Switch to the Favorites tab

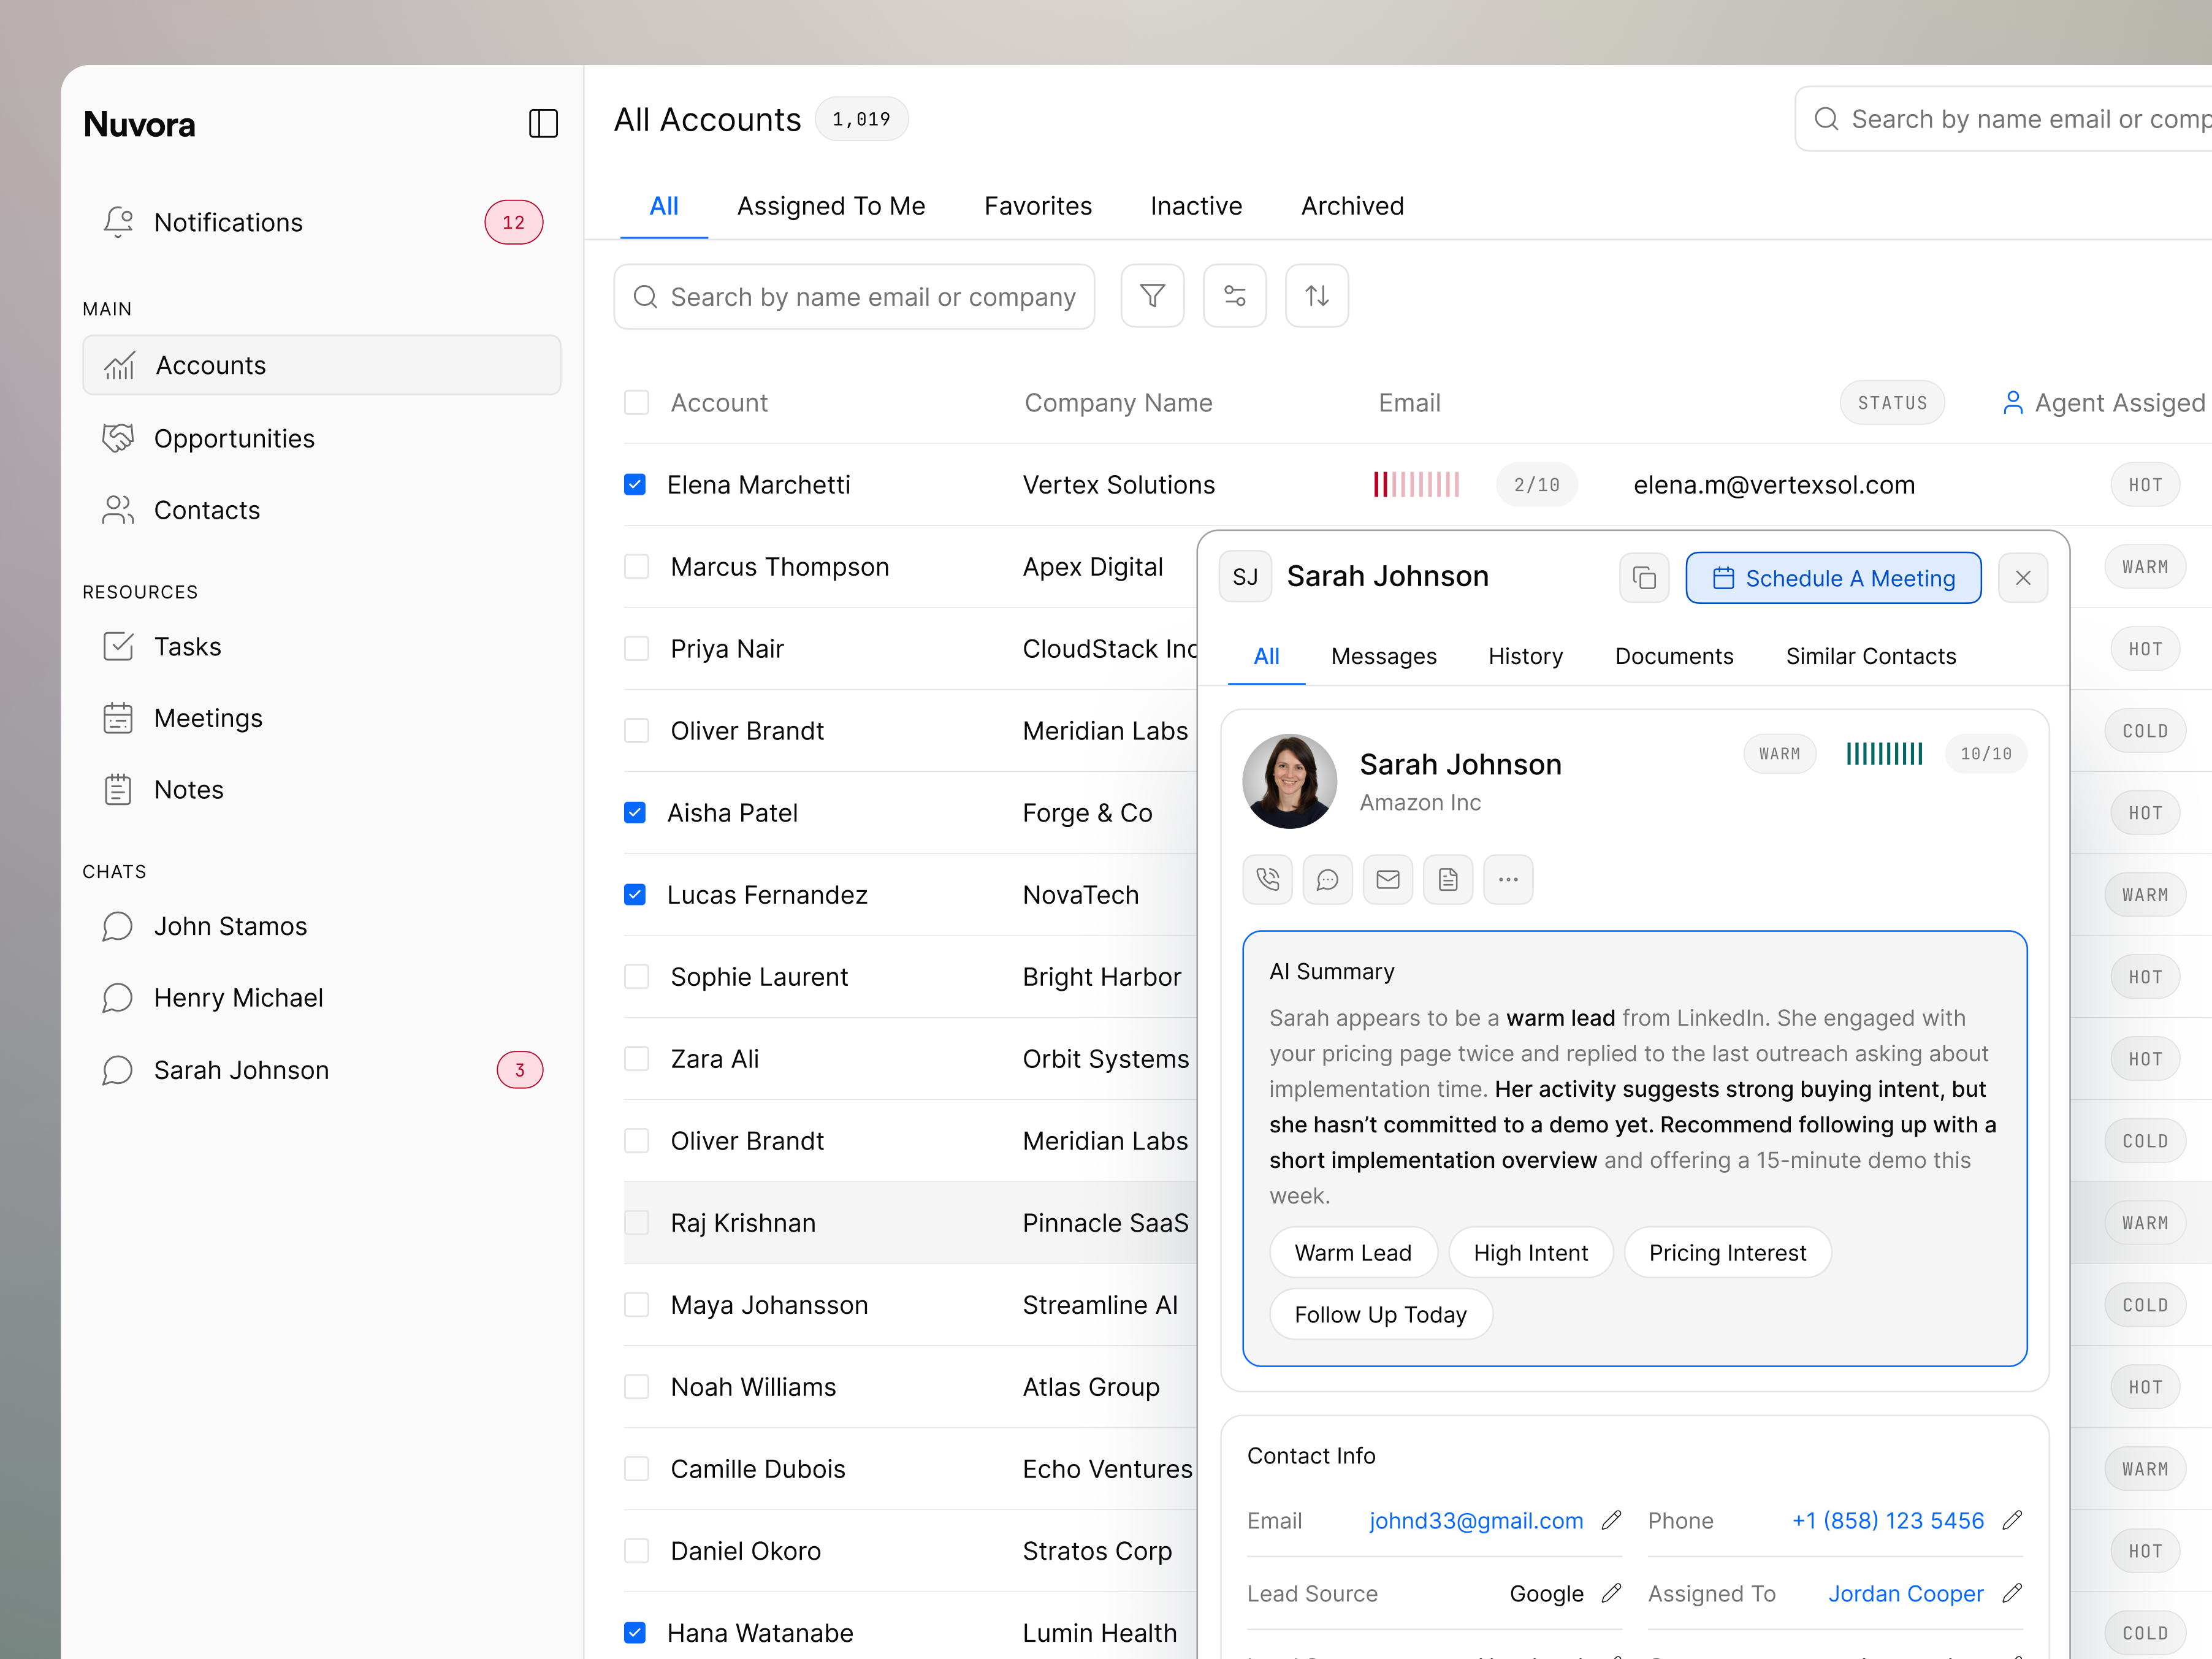point(1038,206)
